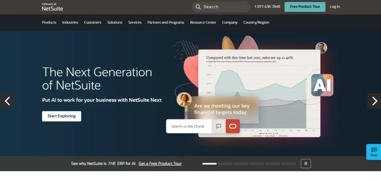
Task: Open the Country/Region menu
Action: (x=256, y=22)
